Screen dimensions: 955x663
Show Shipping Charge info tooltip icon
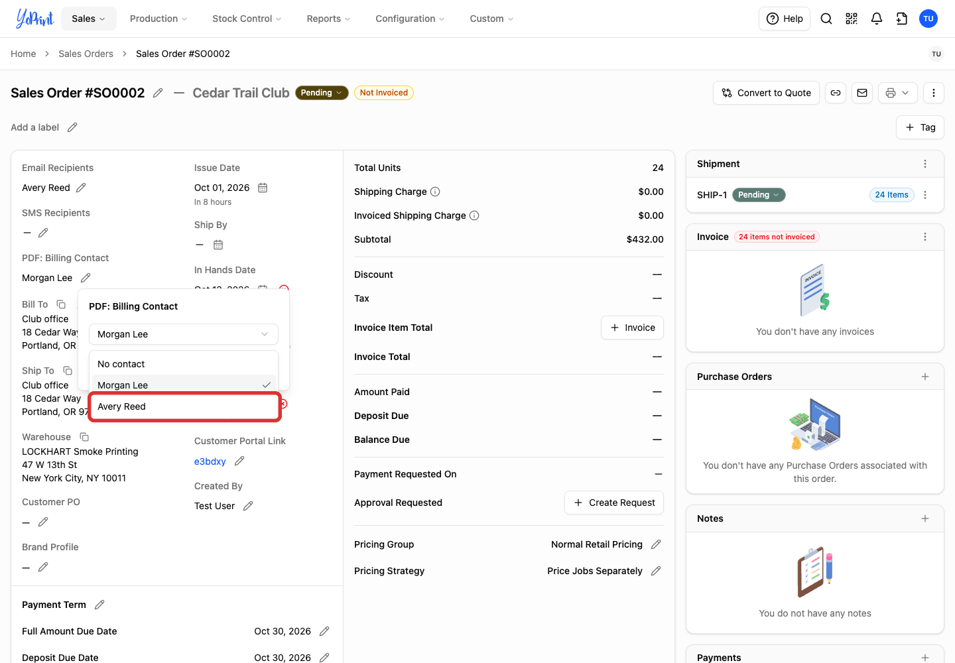(x=435, y=192)
